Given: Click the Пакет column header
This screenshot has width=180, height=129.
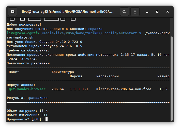Looking at the screenshot, I should tap(14, 72).
